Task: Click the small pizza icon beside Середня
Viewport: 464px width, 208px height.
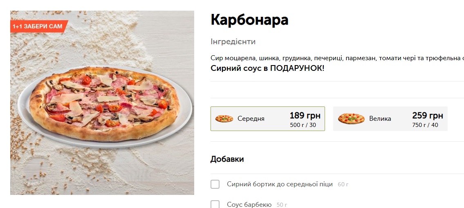Action: click(224, 119)
